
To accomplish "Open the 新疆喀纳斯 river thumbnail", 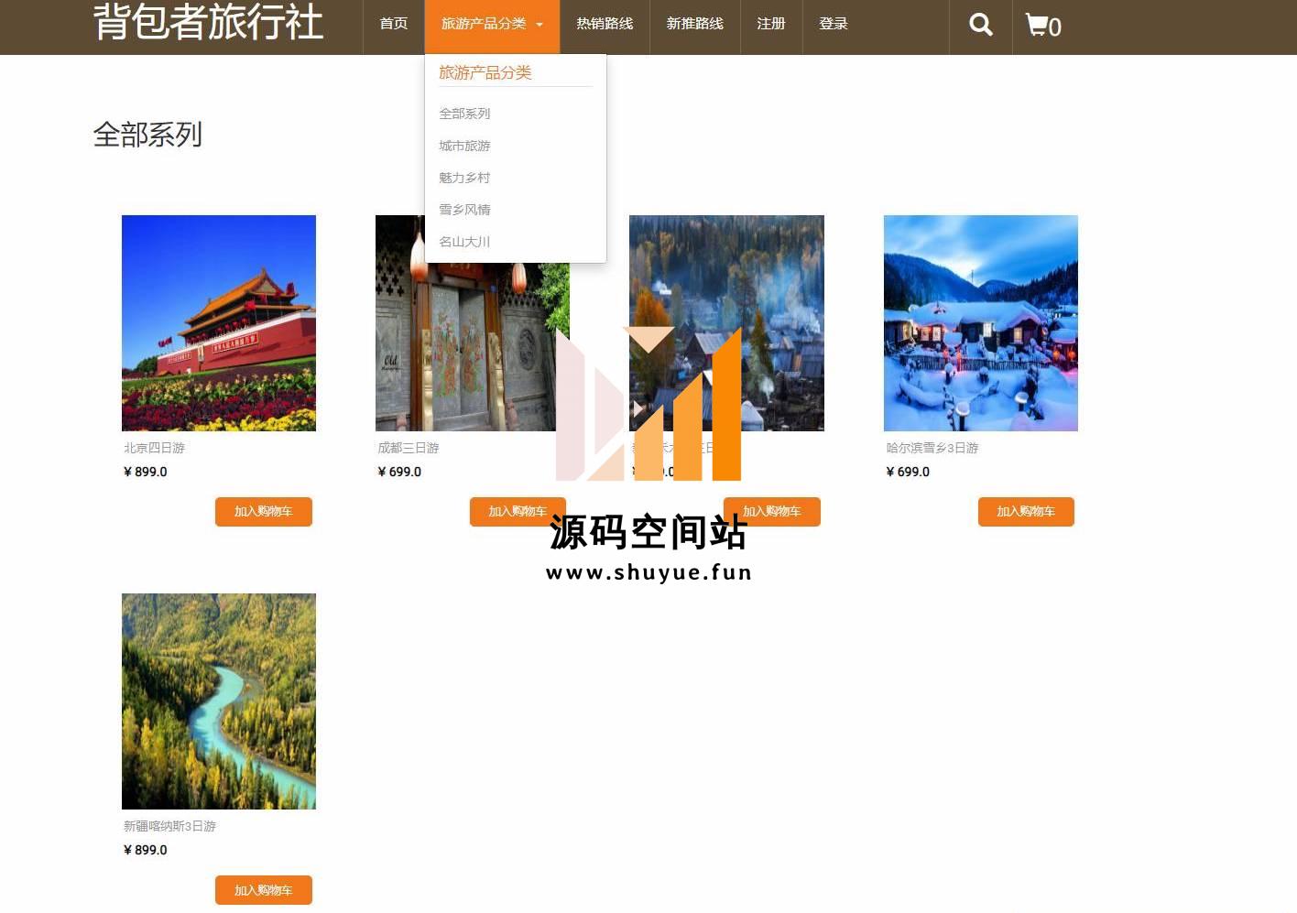I will (219, 701).
